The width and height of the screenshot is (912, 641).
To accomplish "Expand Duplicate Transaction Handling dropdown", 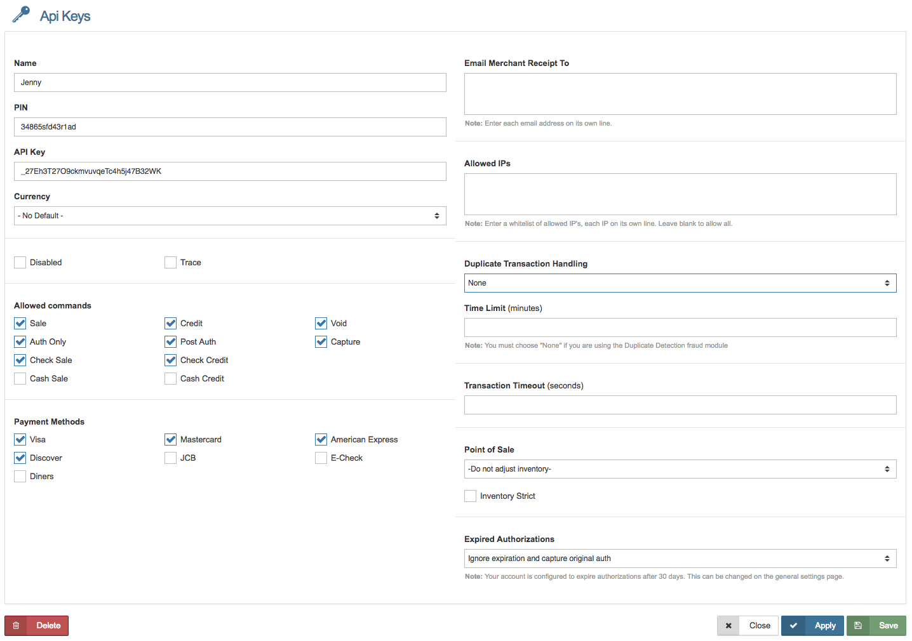I will click(x=680, y=283).
